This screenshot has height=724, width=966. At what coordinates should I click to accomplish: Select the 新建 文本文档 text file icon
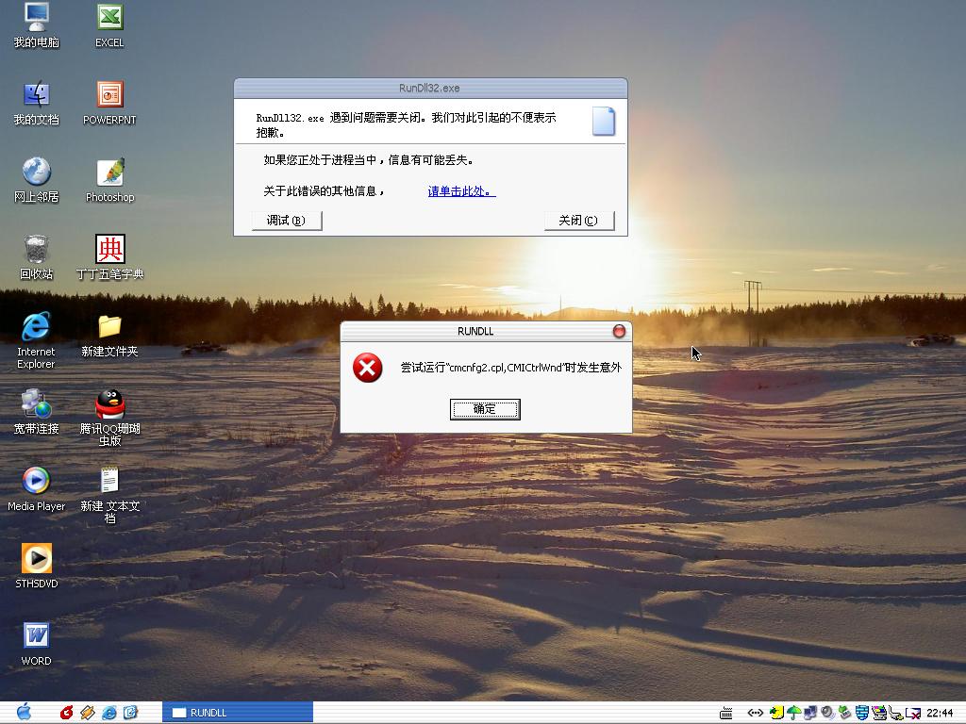(x=109, y=496)
